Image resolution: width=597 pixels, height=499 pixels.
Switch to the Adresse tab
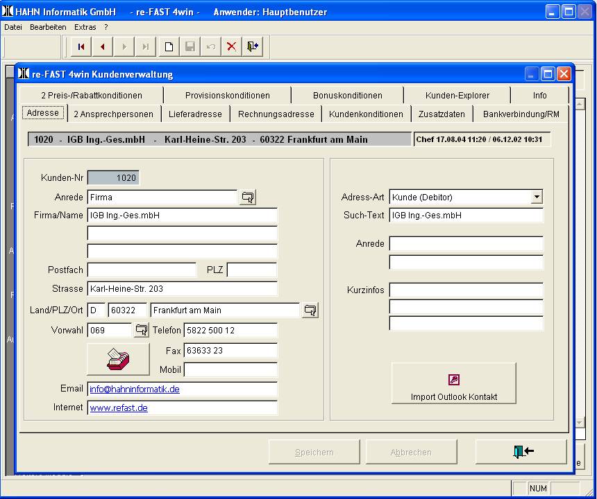pyautogui.click(x=43, y=113)
